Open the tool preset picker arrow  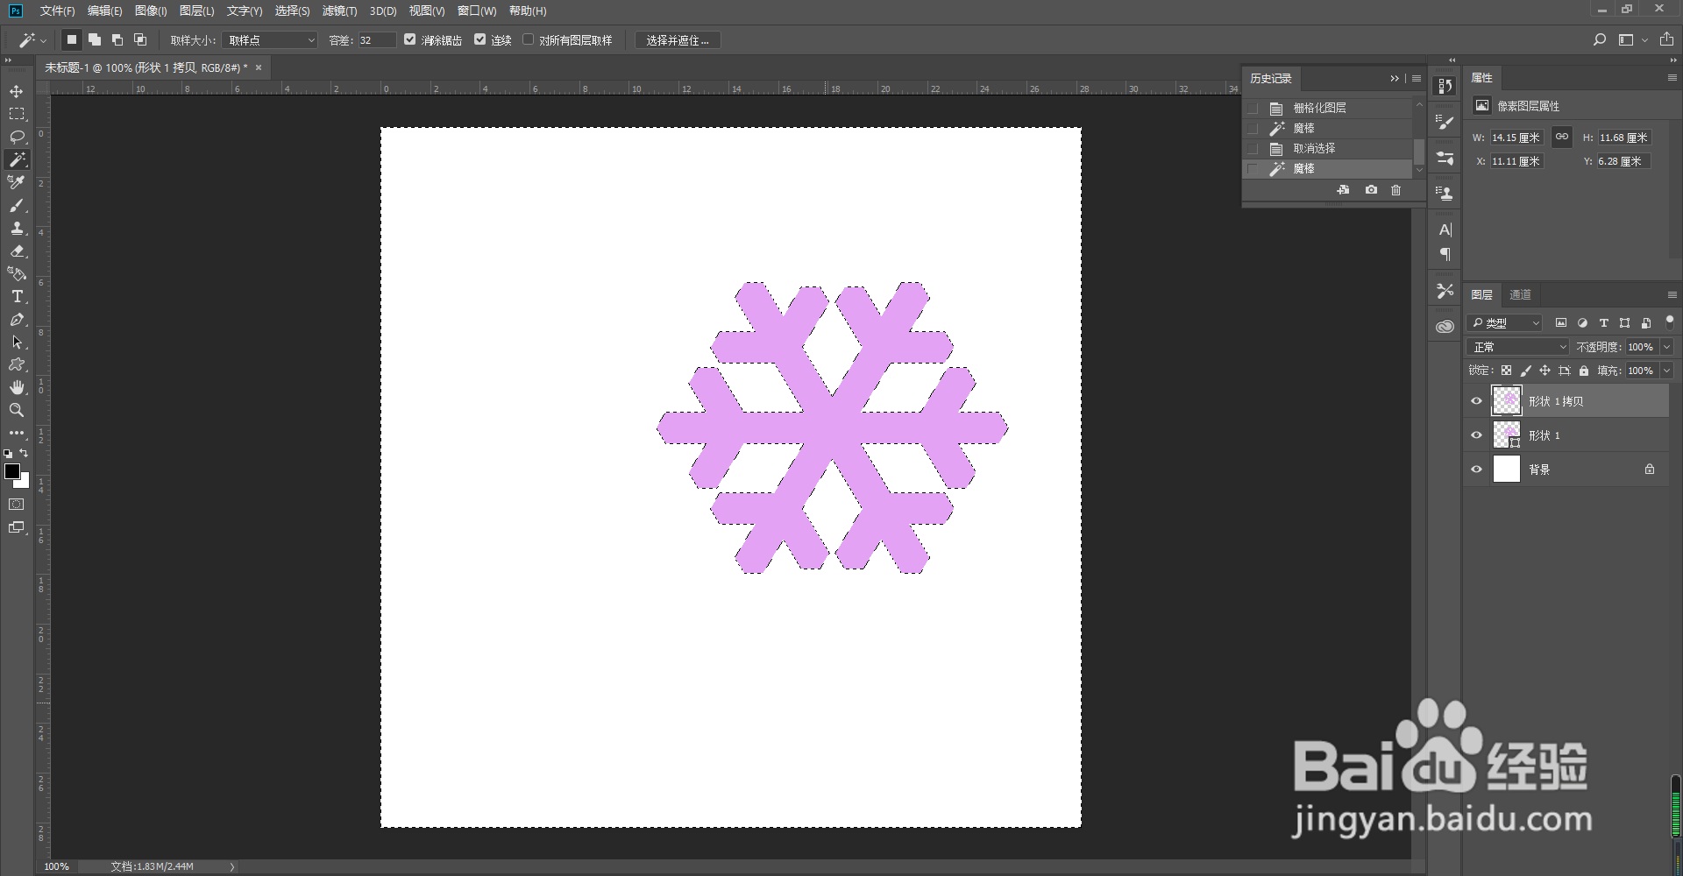(x=43, y=40)
